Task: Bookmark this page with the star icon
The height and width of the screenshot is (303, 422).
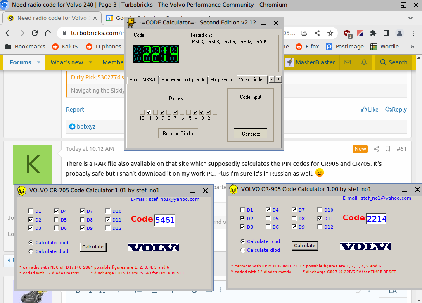Action: coord(330,33)
